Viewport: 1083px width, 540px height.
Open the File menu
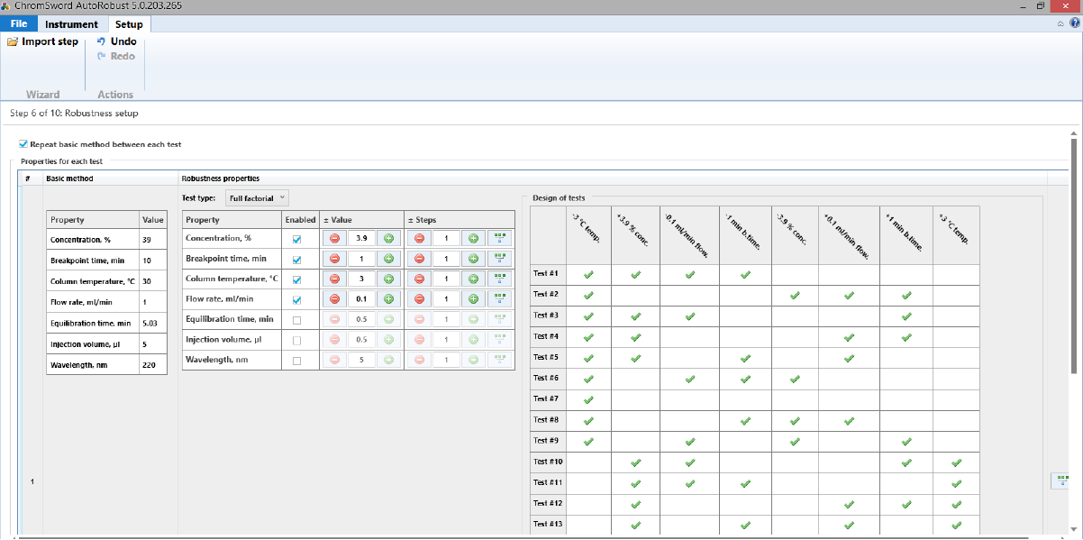pos(19,24)
